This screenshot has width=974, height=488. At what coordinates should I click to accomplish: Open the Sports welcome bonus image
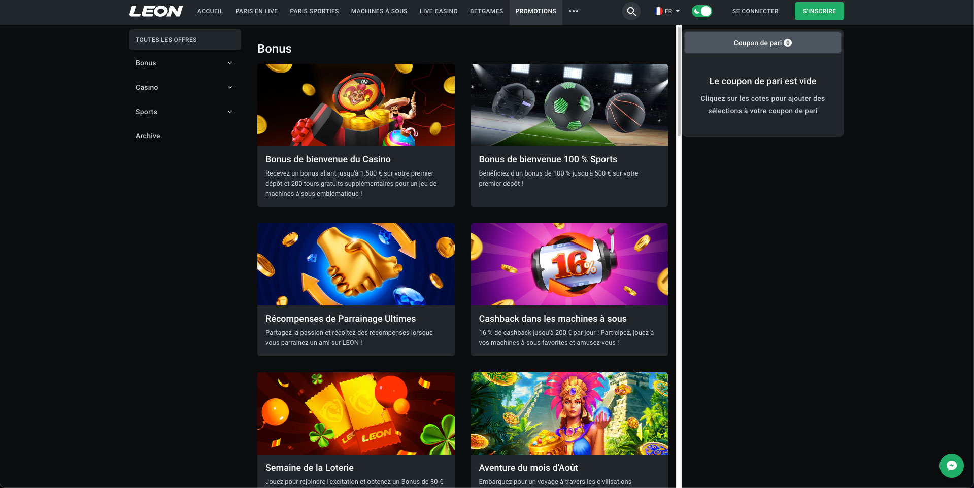click(569, 105)
